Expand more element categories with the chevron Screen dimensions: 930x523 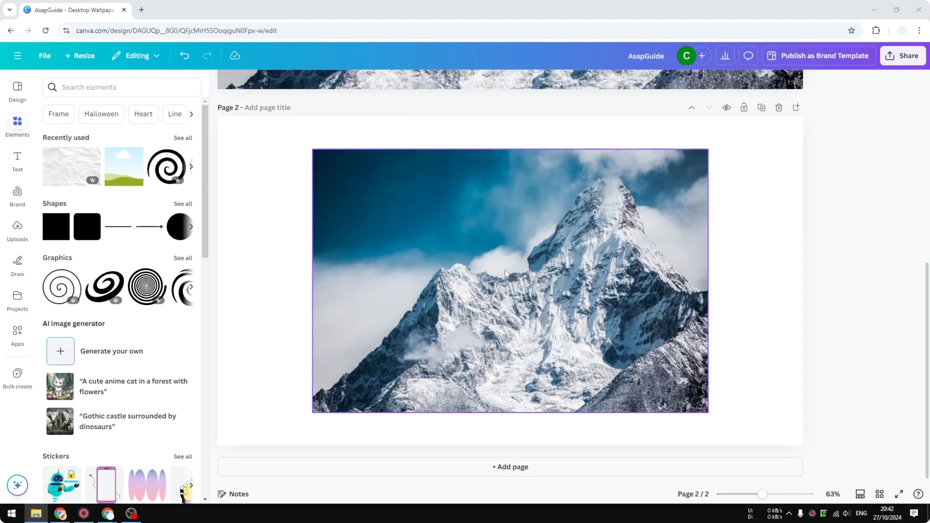[191, 114]
